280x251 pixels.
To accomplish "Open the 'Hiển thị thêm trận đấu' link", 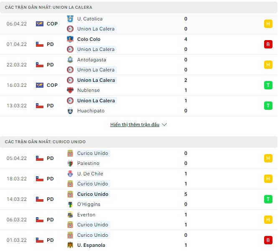I will click(x=135, y=125).
